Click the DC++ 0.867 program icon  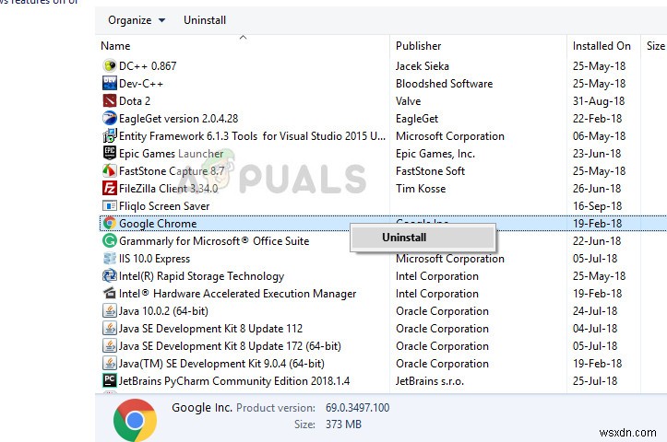click(110, 65)
